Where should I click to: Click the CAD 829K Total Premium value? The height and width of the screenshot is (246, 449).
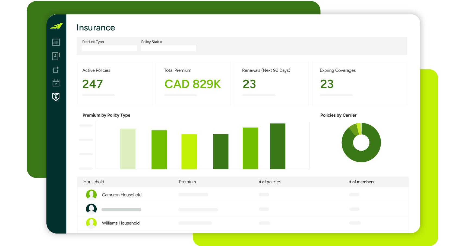click(x=192, y=84)
